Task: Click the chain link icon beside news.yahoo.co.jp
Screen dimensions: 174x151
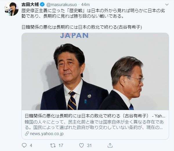Action: (27, 134)
